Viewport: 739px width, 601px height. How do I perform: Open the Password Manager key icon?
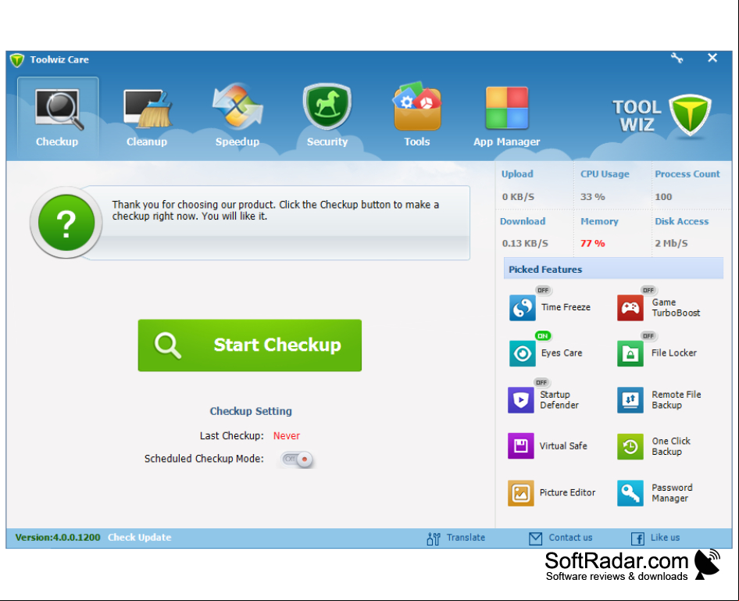(630, 493)
